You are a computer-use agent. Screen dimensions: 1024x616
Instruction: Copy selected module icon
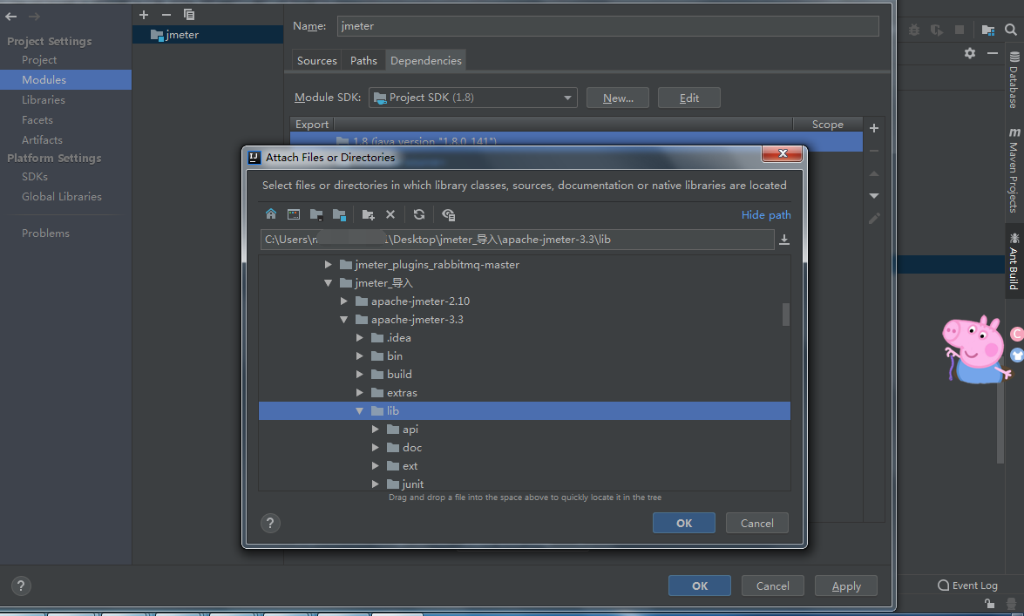[189, 14]
